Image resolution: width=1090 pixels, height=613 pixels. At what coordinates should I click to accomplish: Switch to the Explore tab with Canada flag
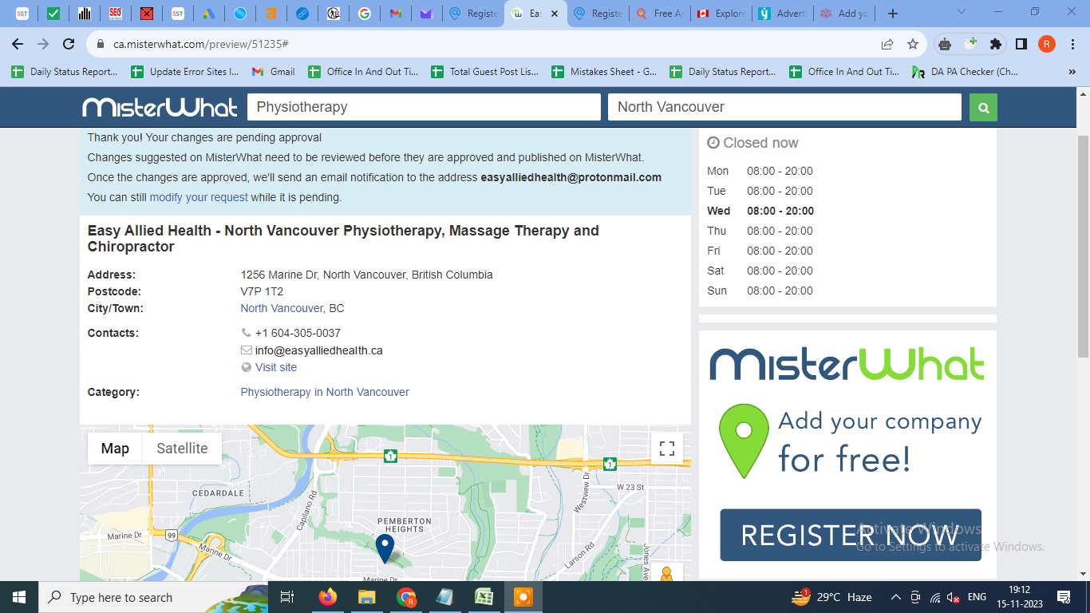[x=721, y=14]
